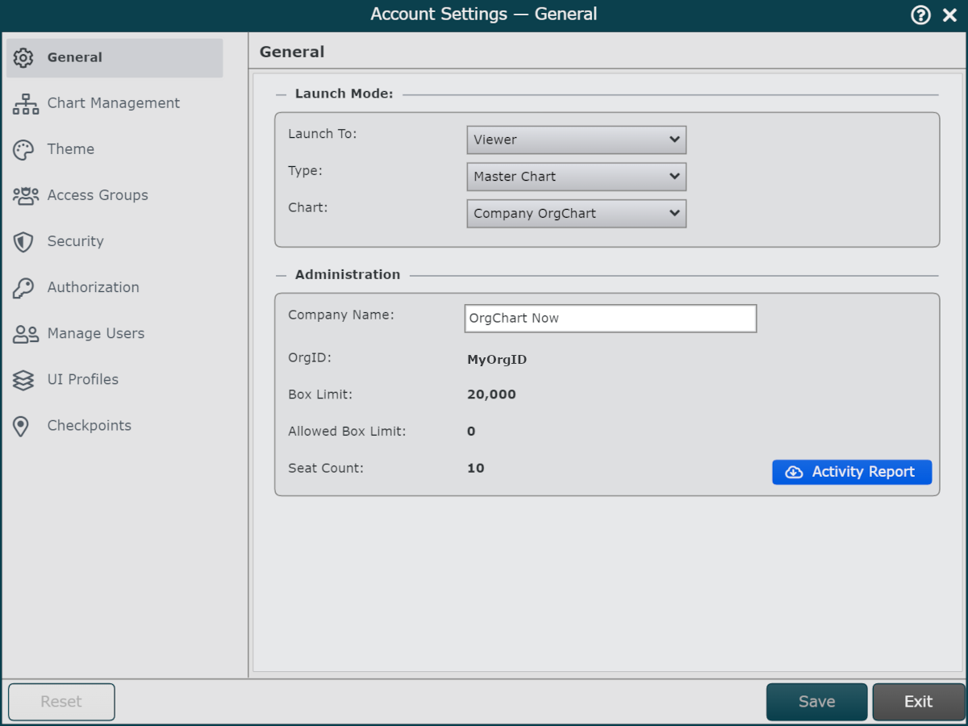Click the Access Groups people icon

tap(25, 196)
